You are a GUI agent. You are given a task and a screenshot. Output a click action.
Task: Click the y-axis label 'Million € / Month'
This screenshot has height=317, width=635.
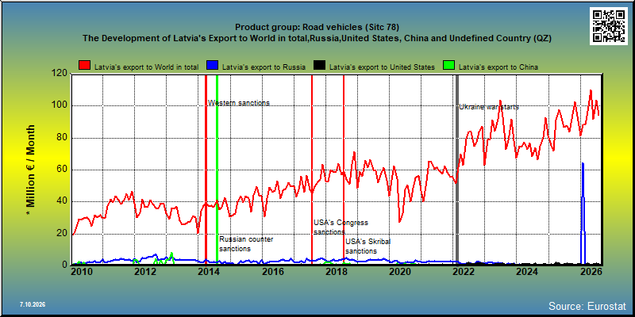[x=31, y=169]
